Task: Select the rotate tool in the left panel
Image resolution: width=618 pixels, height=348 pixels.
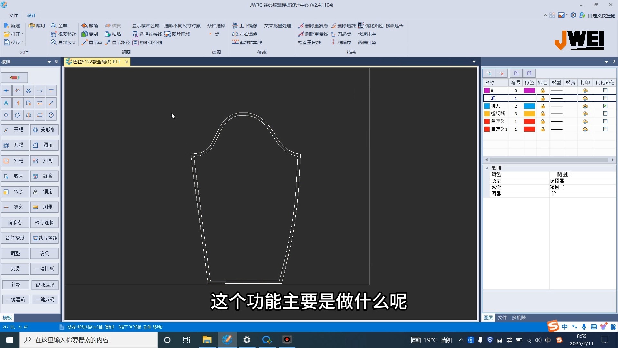Action: click(x=17, y=115)
